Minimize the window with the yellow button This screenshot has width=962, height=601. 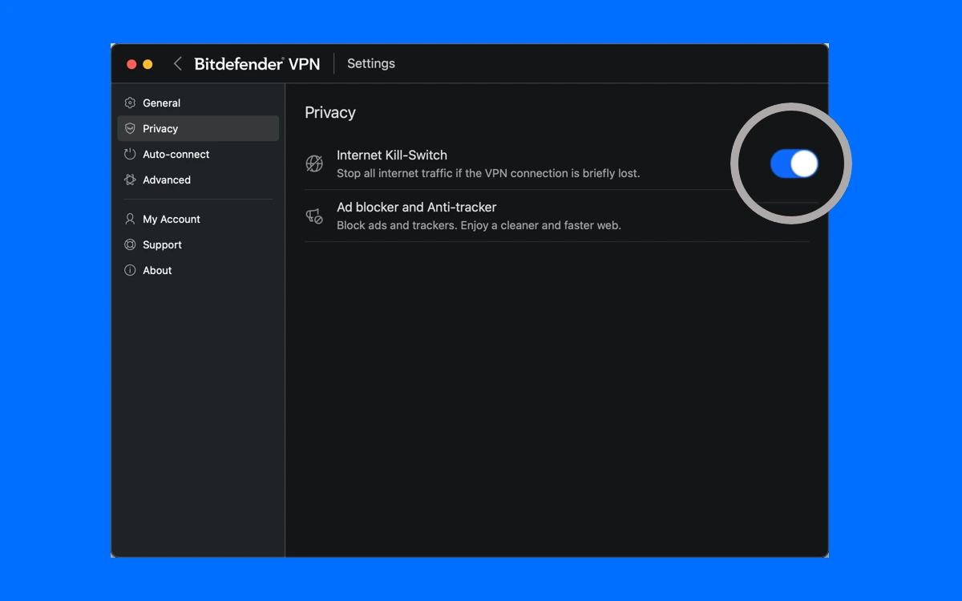(148, 64)
